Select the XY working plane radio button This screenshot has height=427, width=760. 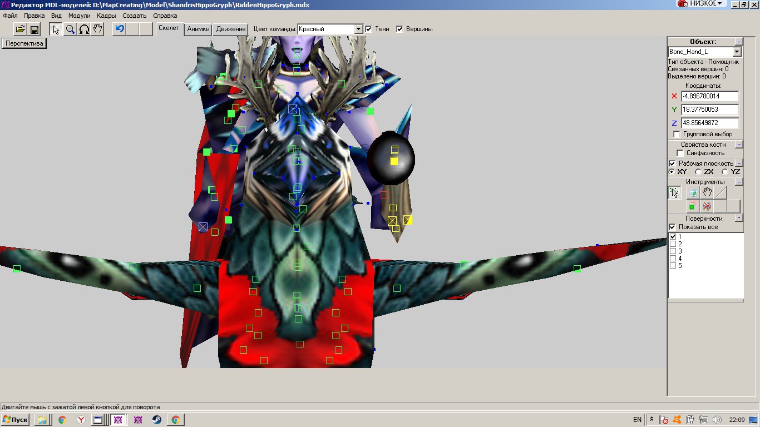[x=671, y=172]
